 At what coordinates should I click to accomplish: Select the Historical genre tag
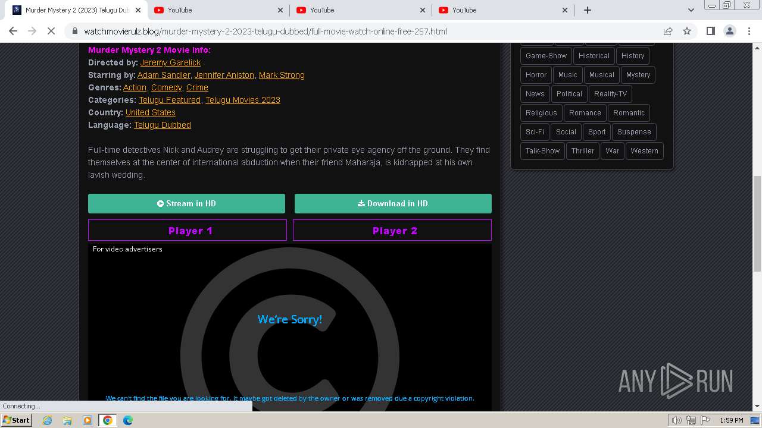pyautogui.click(x=594, y=56)
